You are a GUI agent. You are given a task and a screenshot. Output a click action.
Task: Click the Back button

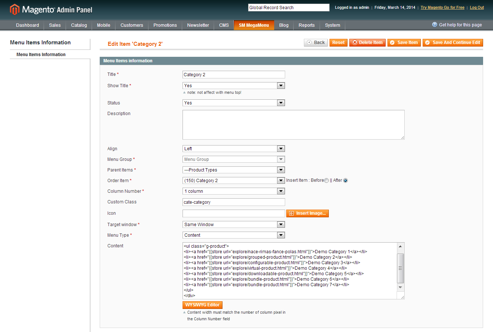coord(316,43)
